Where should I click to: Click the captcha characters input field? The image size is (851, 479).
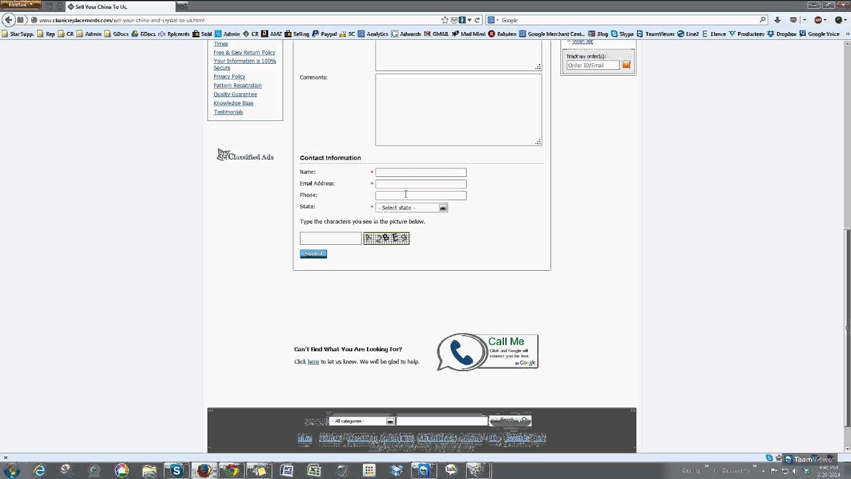(330, 238)
